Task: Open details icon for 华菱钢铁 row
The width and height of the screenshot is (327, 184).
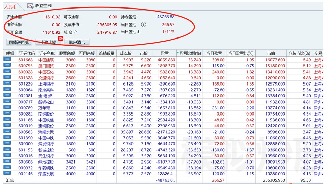Action: 7,168
